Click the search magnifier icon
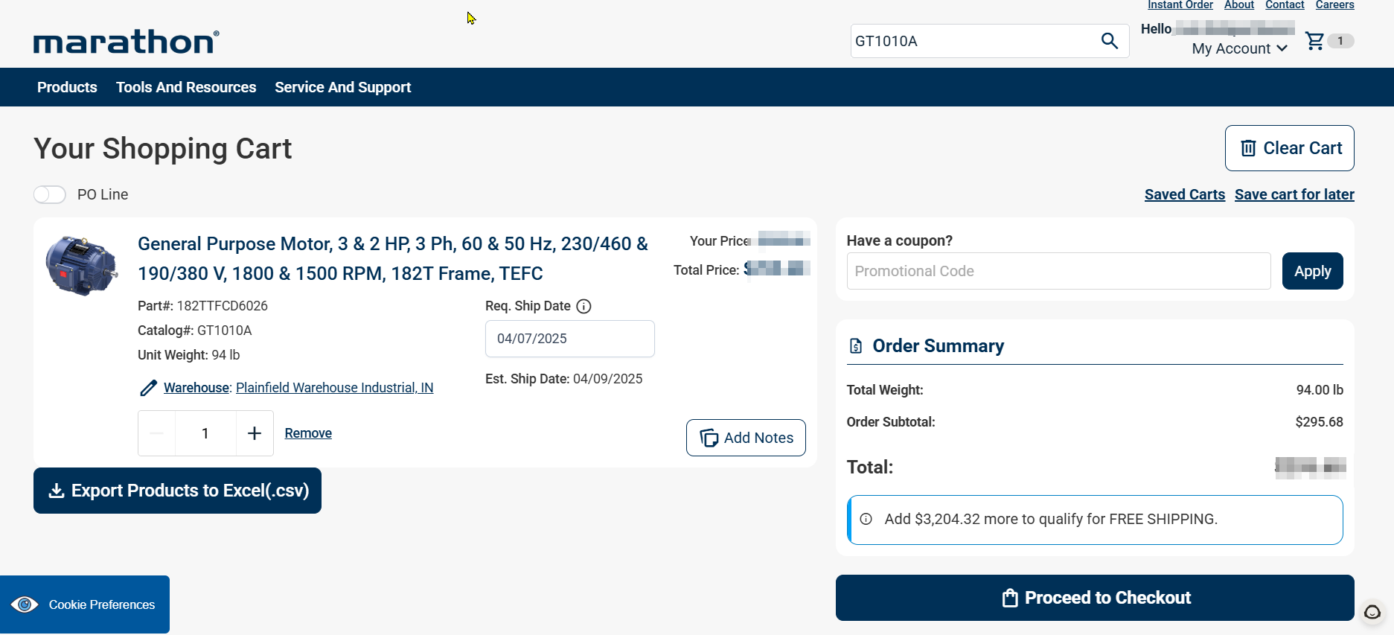This screenshot has height=635, width=1394. coord(1109,41)
